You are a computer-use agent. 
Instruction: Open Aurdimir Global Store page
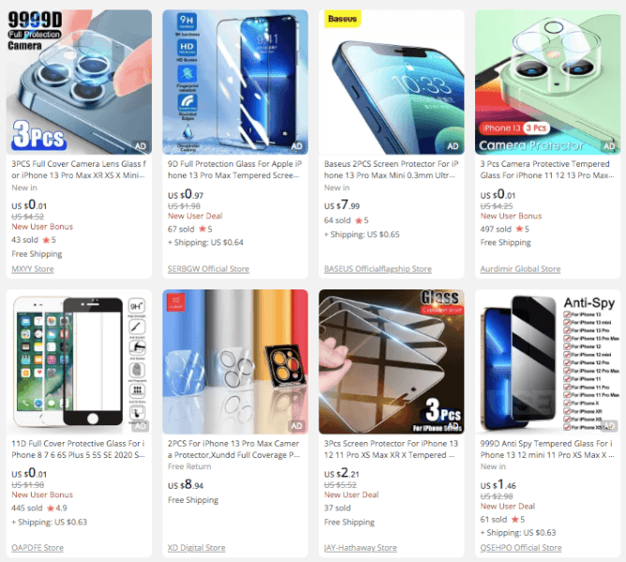coord(520,269)
